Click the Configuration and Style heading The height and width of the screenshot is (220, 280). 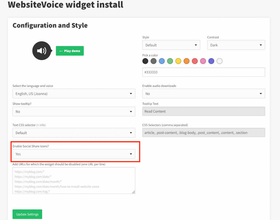tap(50, 25)
